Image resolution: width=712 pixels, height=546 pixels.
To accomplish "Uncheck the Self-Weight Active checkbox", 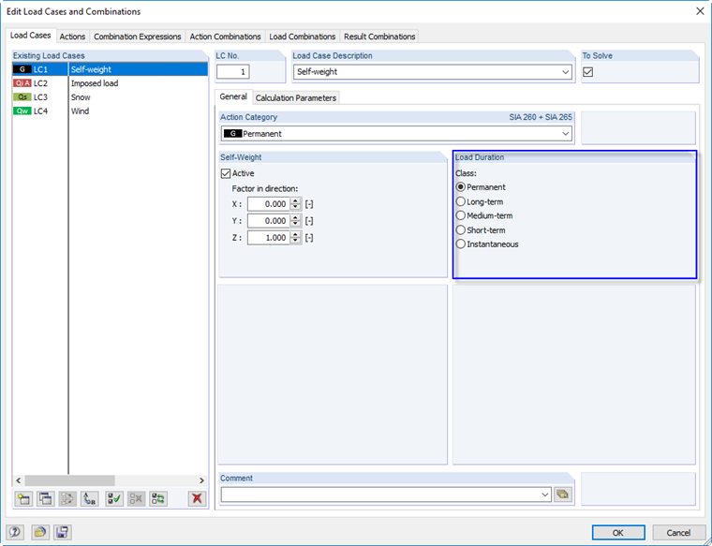I will (226, 173).
